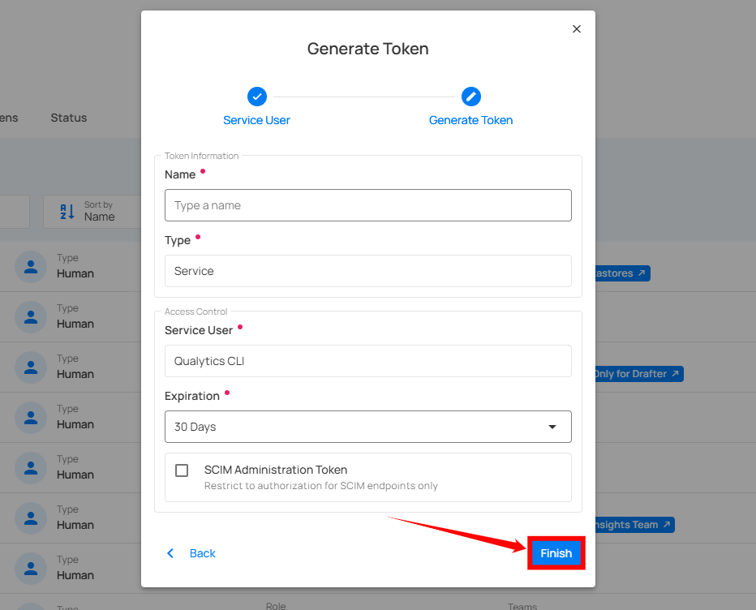Viewport: 756px width, 610px height.
Task: Click the third Human user avatar icon
Action: coord(31,367)
